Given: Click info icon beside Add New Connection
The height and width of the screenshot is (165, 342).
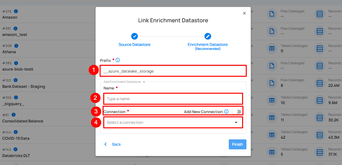Looking at the screenshot, I should [x=226, y=112].
